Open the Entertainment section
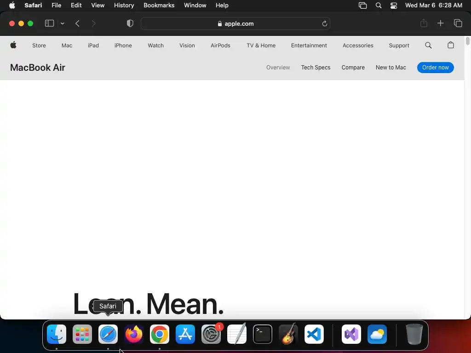 tap(309, 46)
